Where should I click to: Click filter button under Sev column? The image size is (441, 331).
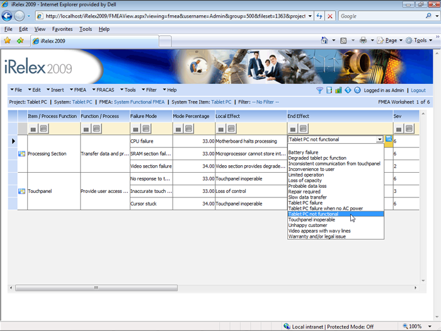click(399, 129)
